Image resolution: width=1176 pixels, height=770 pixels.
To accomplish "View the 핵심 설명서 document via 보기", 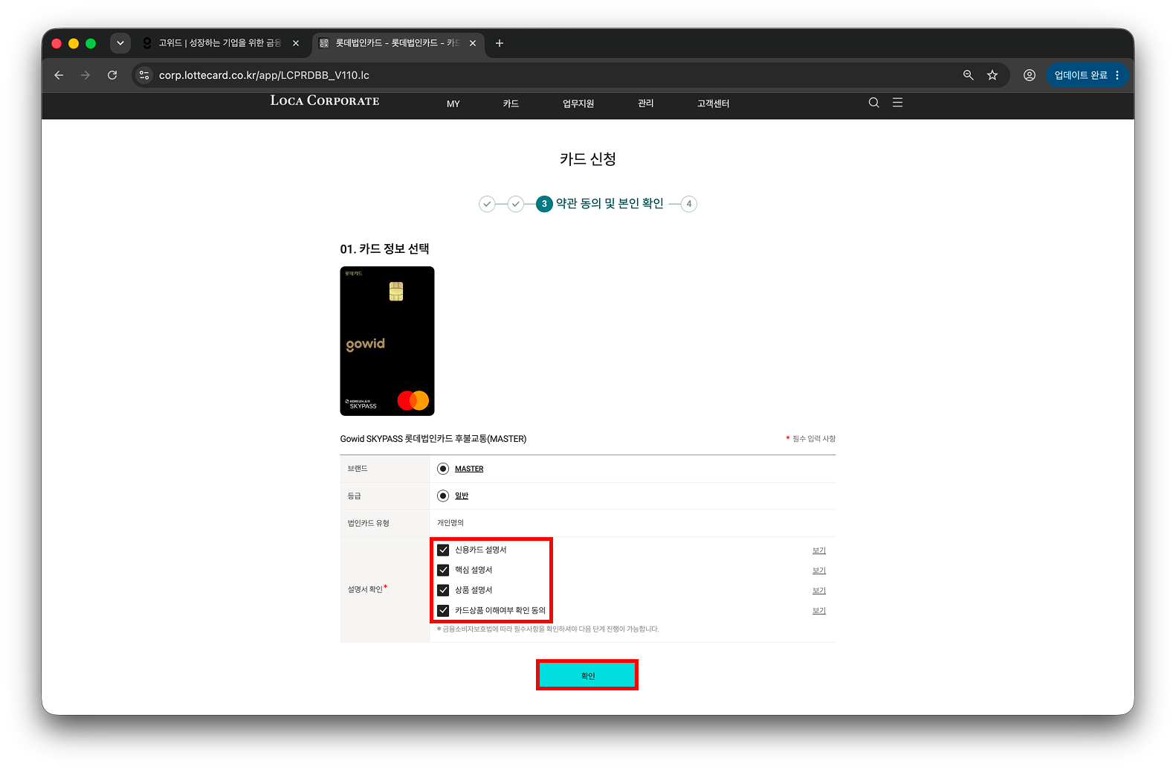I will click(x=819, y=571).
